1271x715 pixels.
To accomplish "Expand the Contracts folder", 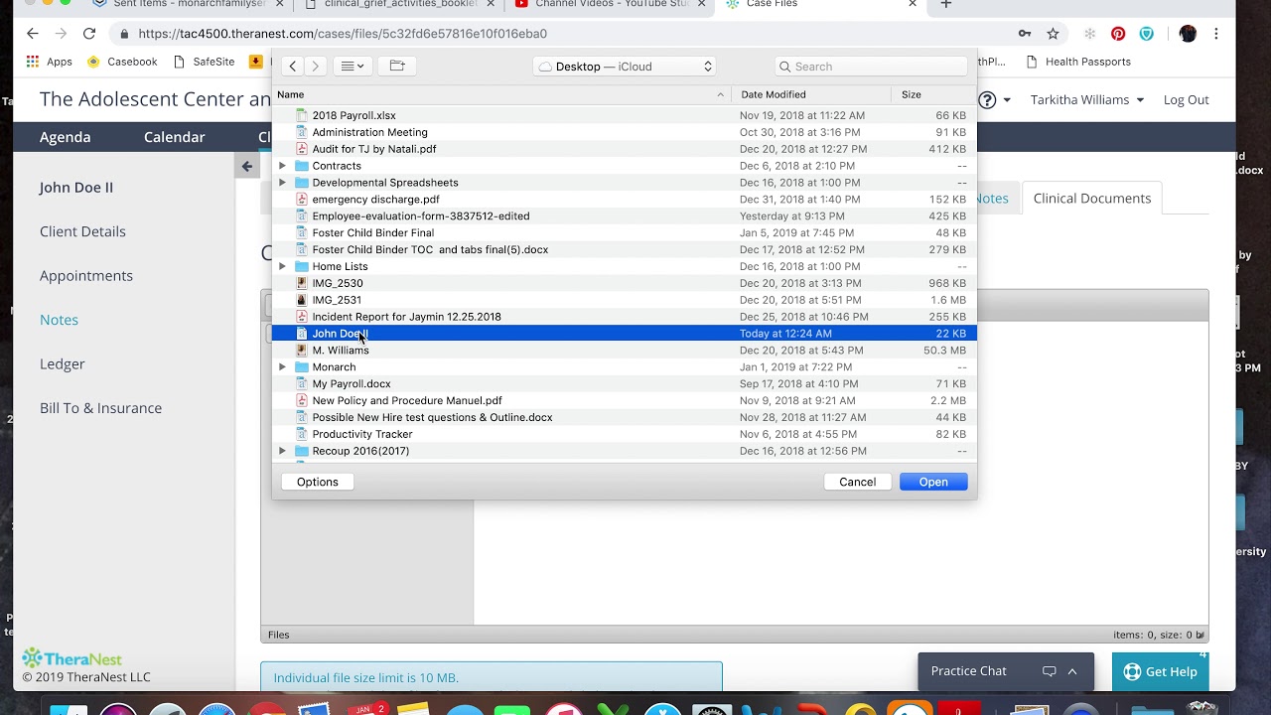I will click(282, 166).
